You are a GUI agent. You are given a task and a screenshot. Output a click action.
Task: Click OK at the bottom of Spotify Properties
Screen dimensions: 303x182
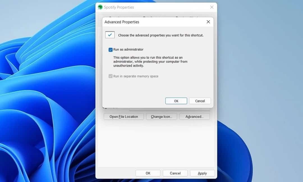pyautogui.click(x=148, y=173)
